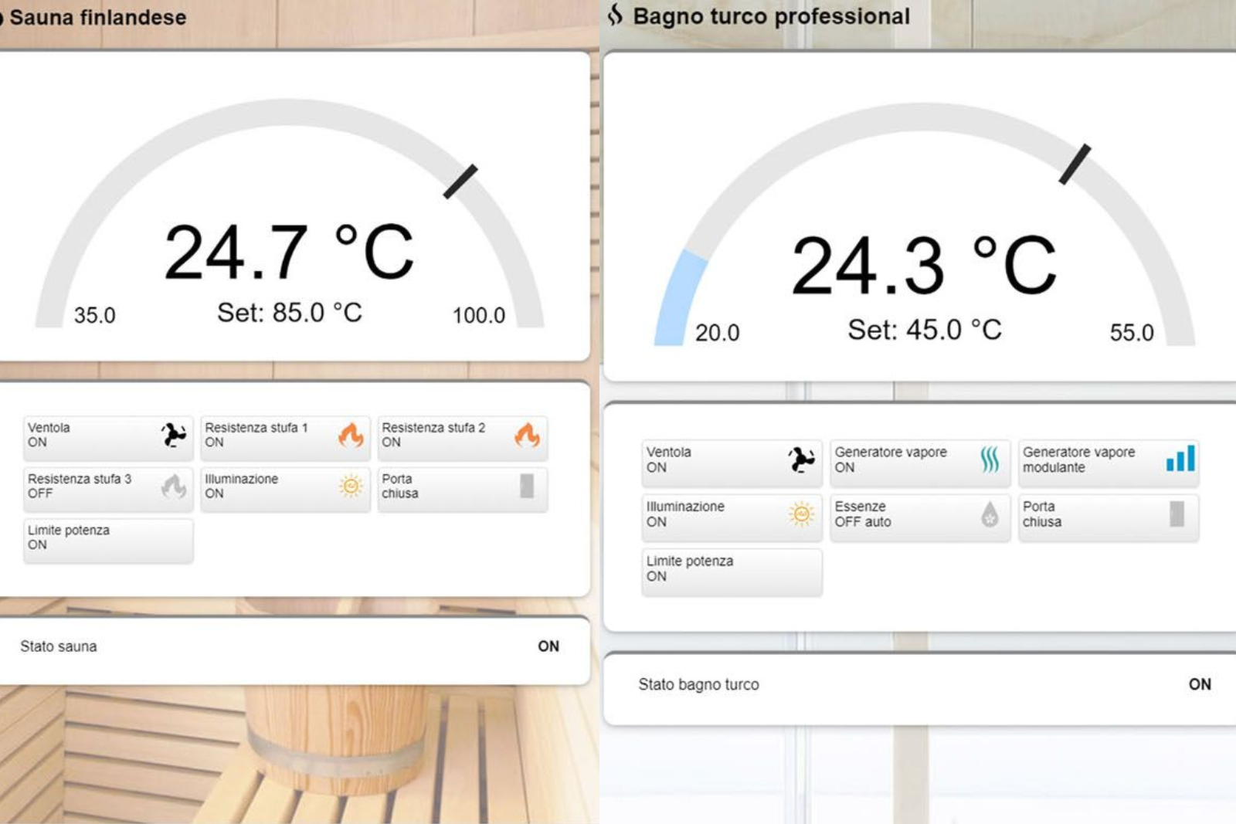Image resolution: width=1236 pixels, height=824 pixels.
Task: Toggle Stato sauna ON status
Action: (548, 646)
